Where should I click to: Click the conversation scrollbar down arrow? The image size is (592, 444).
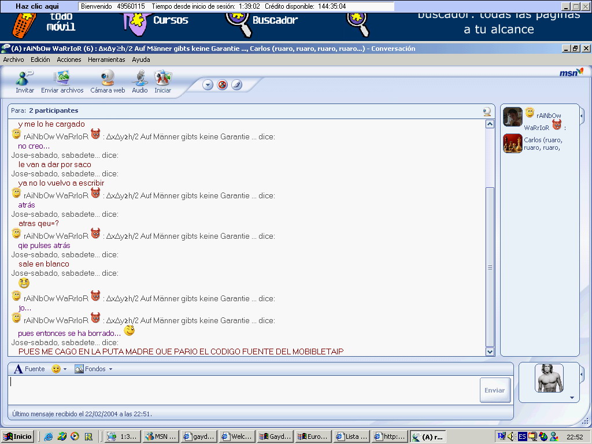[x=490, y=352]
